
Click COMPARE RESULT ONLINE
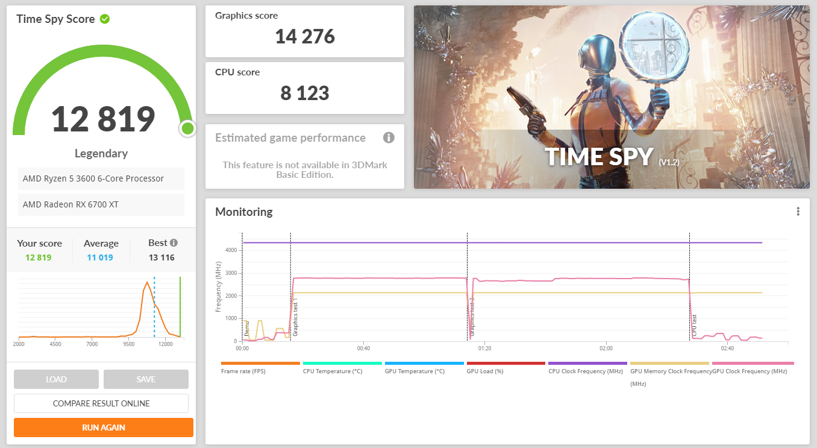(101, 403)
